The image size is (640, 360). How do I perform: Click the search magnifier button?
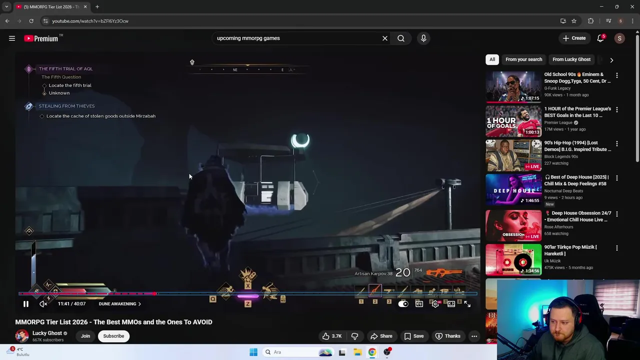pyautogui.click(x=401, y=38)
